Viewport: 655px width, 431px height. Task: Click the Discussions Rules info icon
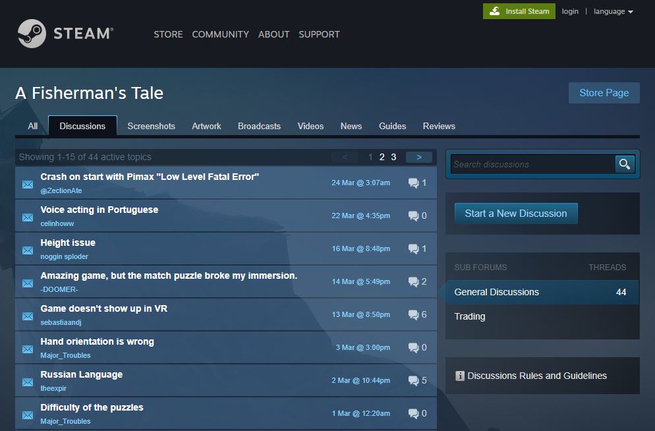459,376
